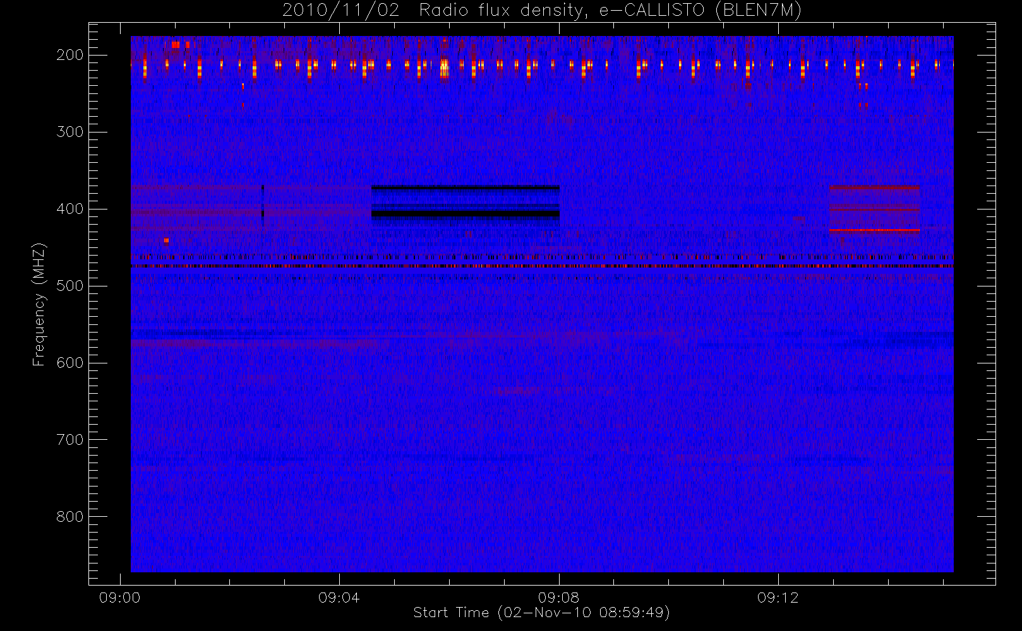
Task: Click the 09:00 time tick label
Action: (120, 598)
